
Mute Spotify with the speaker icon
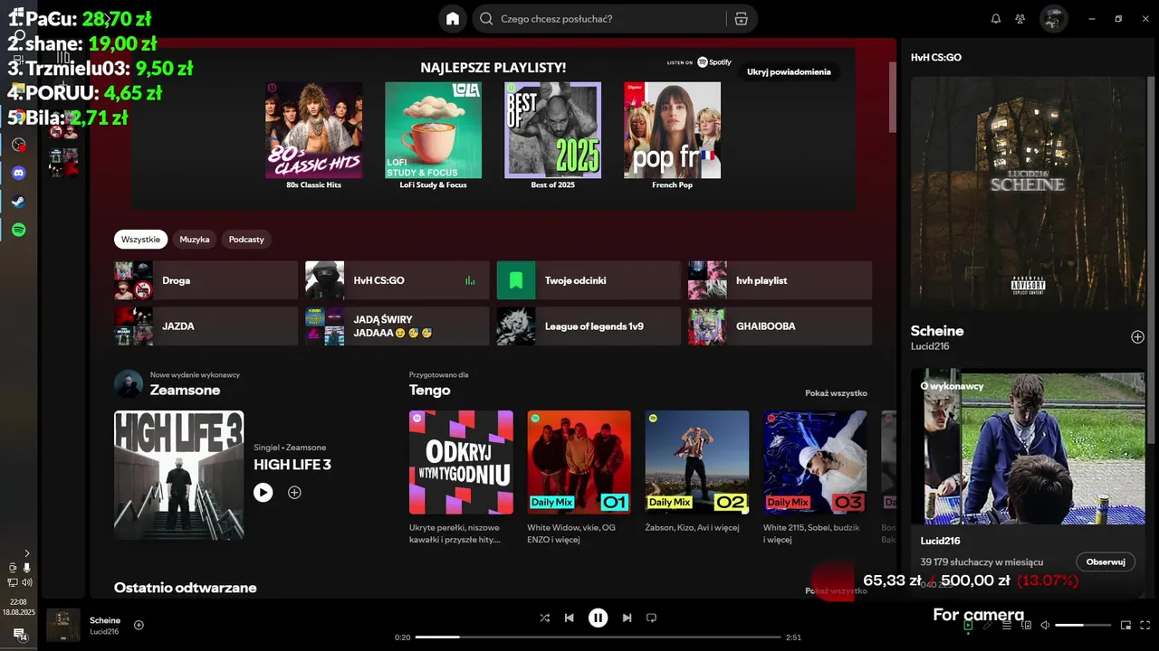(1045, 625)
